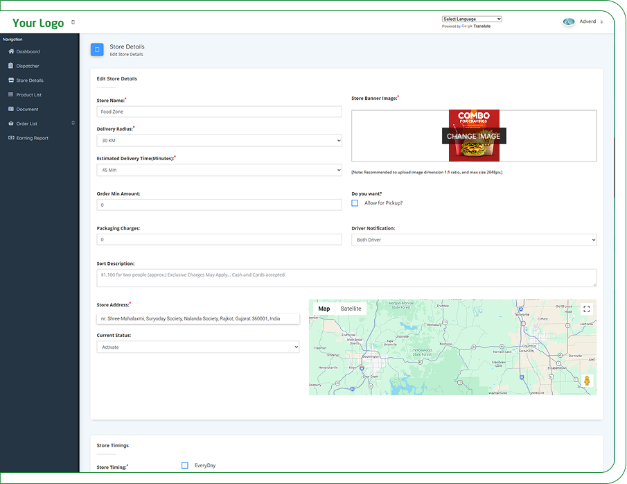Image resolution: width=627 pixels, height=484 pixels.
Task: Open the Dispatcher menu item
Action: point(28,66)
